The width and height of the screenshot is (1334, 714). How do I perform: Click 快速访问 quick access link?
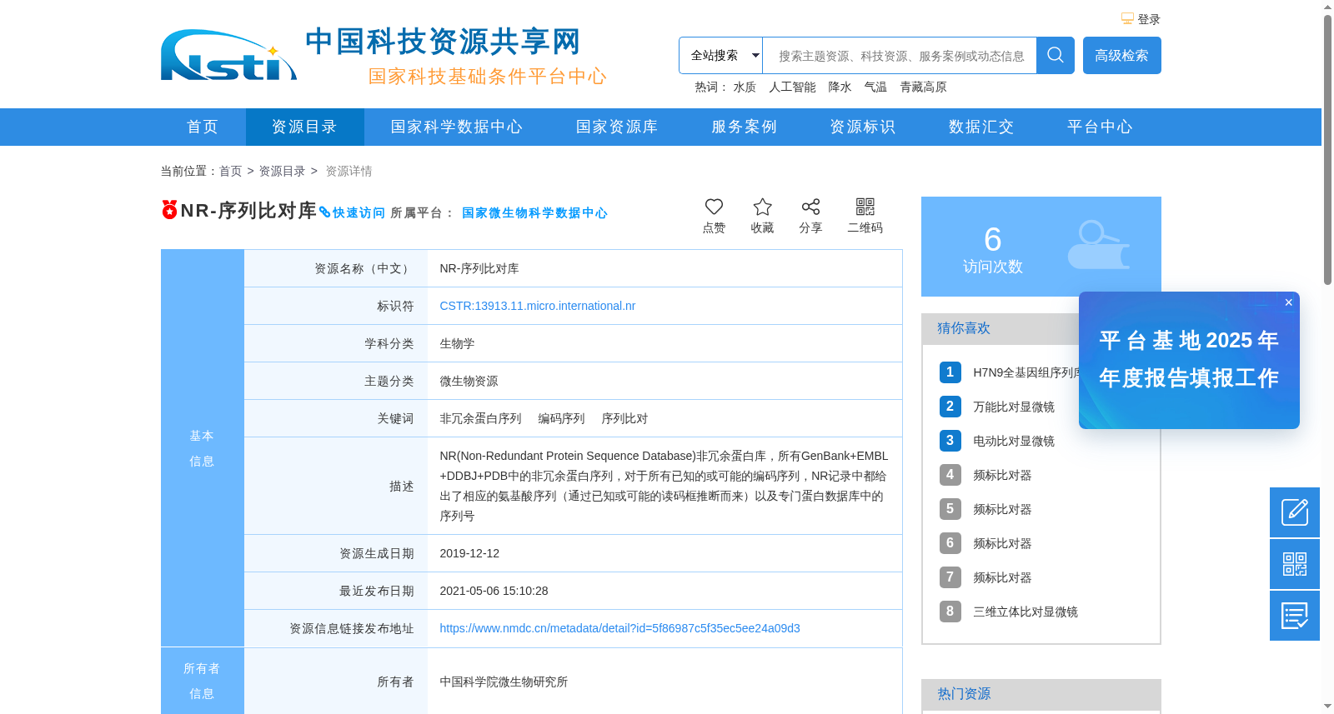352,212
